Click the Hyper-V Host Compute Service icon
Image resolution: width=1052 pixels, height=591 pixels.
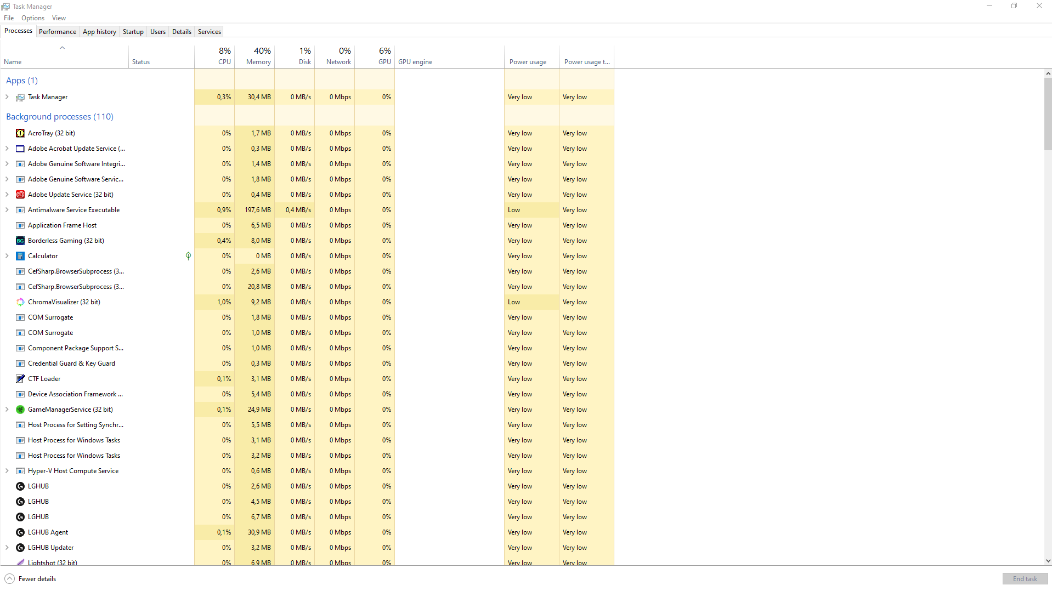tap(20, 471)
